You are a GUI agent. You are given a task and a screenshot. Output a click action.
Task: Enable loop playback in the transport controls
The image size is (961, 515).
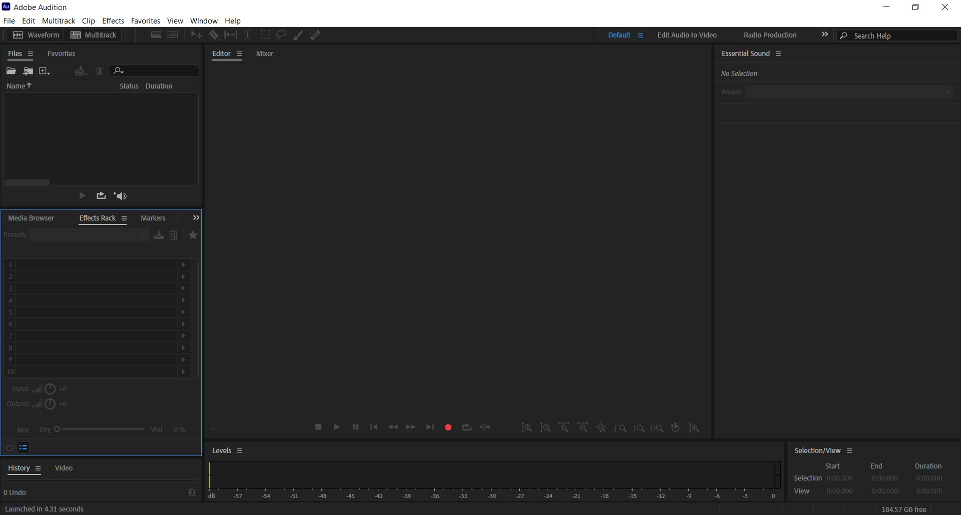466,427
